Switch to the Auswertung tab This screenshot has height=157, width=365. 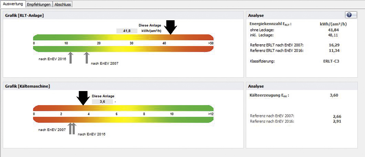(x=13, y=4)
